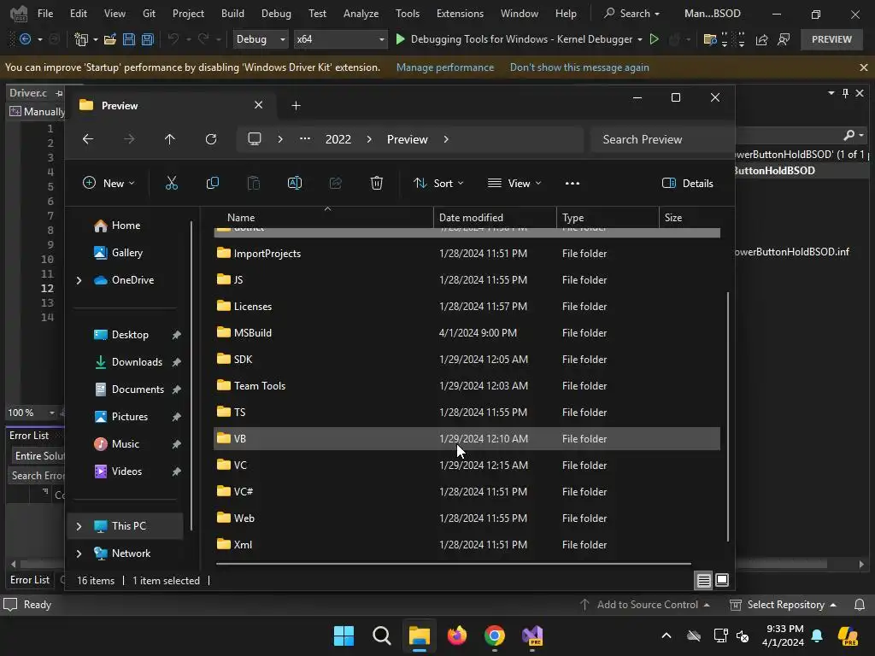
Task: Expand This PC in navigation pane
Action: [x=79, y=526]
